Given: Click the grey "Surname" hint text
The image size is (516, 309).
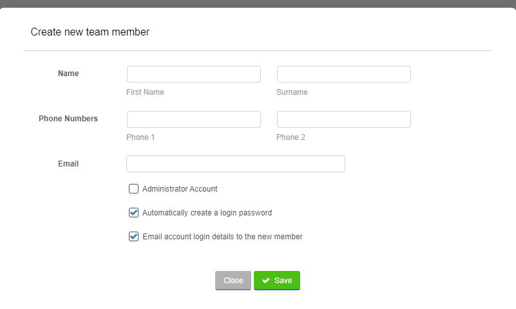Looking at the screenshot, I should pyautogui.click(x=292, y=92).
